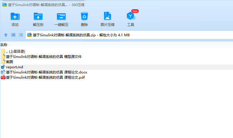This screenshot has width=233, height=138.
Task: Click the 360压缩 app icon in the title bar
Action: pos(4,5)
